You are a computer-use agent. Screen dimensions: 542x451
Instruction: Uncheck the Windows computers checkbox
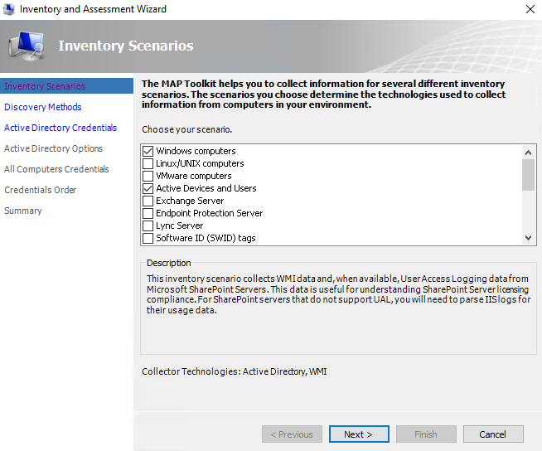point(148,152)
